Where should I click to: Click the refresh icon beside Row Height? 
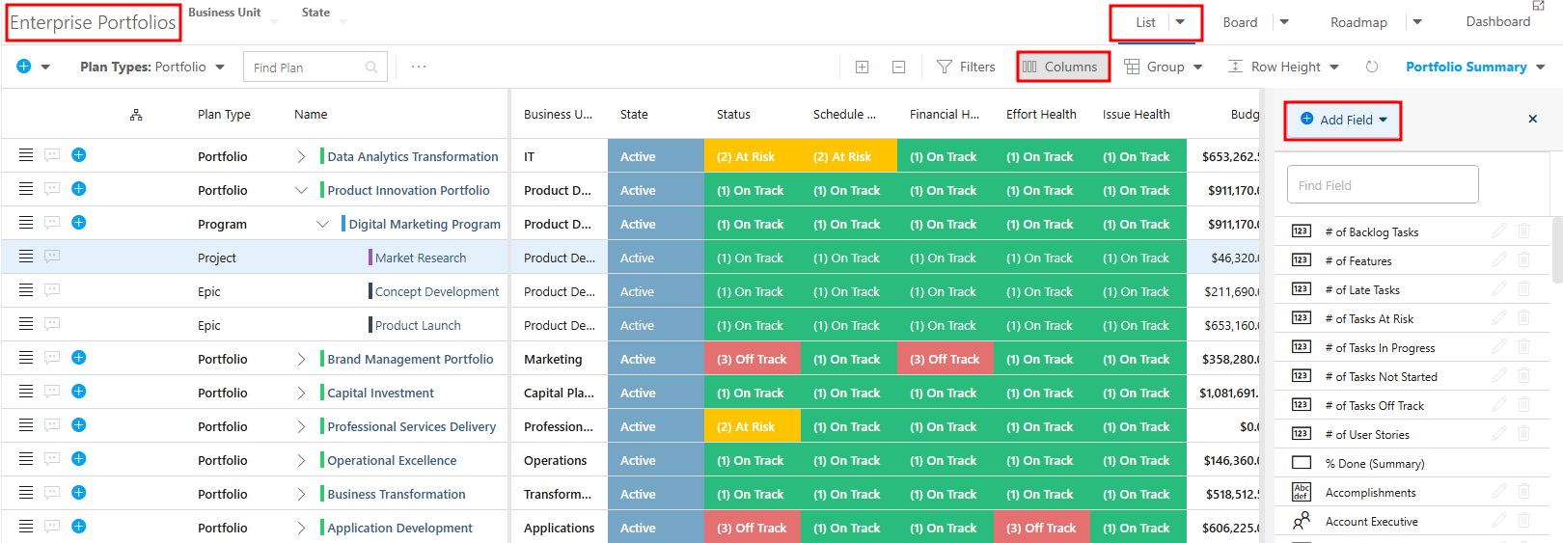pyautogui.click(x=1372, y=67)
